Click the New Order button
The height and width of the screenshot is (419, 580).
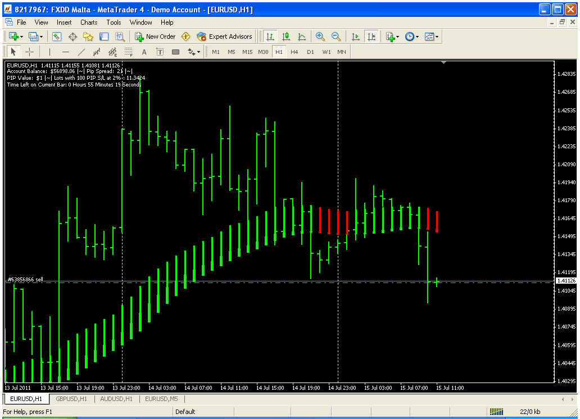[155, 37]
